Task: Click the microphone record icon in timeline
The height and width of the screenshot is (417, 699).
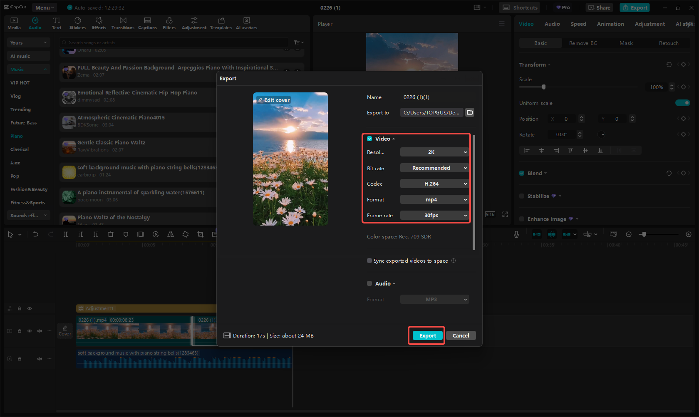Action: (516, 234)
